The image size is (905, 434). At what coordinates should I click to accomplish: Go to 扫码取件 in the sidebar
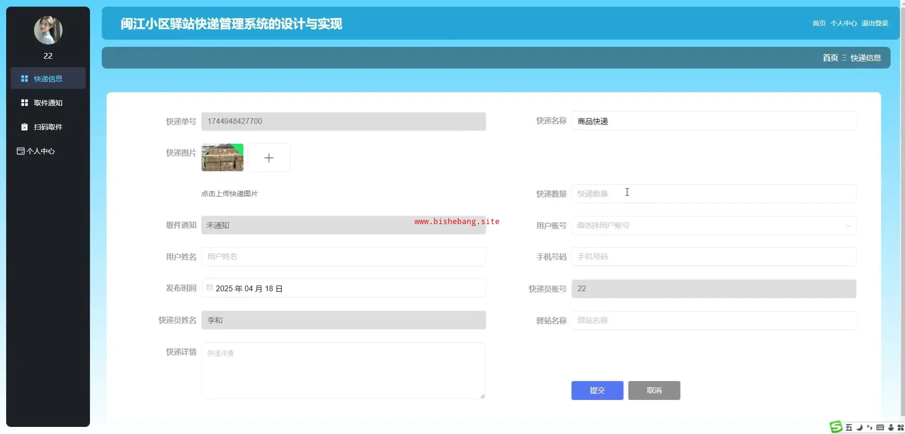coord(48,127)
